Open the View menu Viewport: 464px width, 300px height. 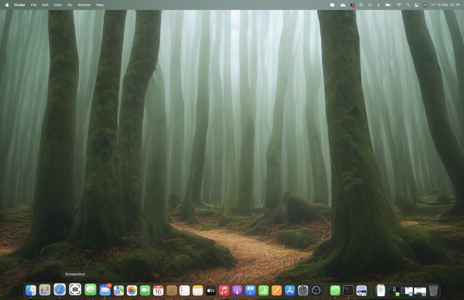point(58,5)
